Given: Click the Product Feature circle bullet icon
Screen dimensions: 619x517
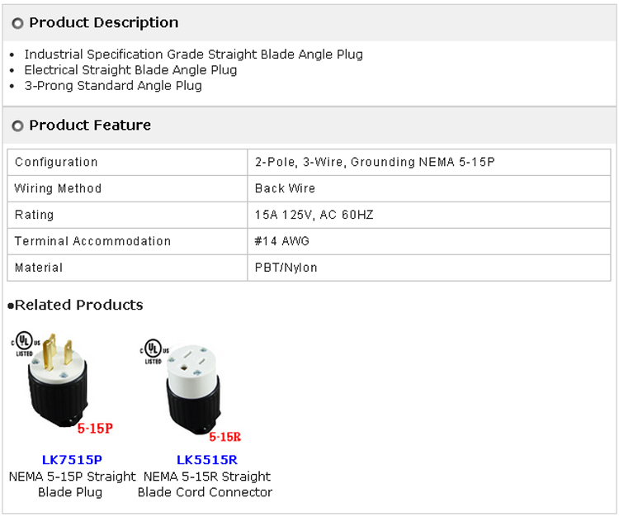Looking at the screenshot, I should [x=17, y=126].
